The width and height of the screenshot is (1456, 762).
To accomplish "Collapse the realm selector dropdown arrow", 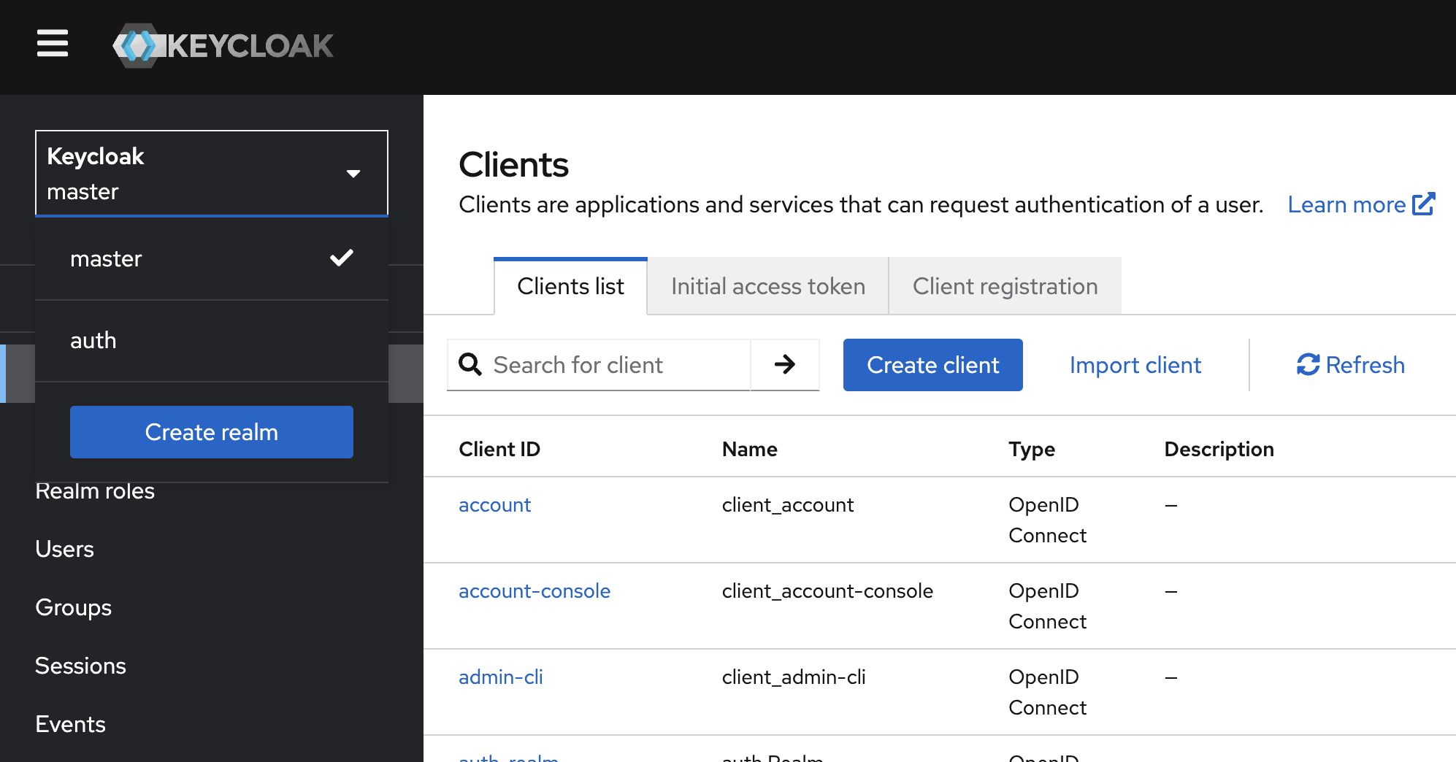I will pyautogui.click(x=353, y=174).
